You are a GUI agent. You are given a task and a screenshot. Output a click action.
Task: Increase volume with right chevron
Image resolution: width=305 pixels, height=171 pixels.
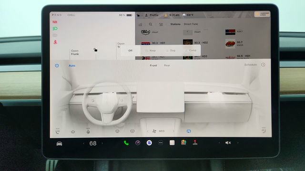pyautogui.click(x=238, y=142)
